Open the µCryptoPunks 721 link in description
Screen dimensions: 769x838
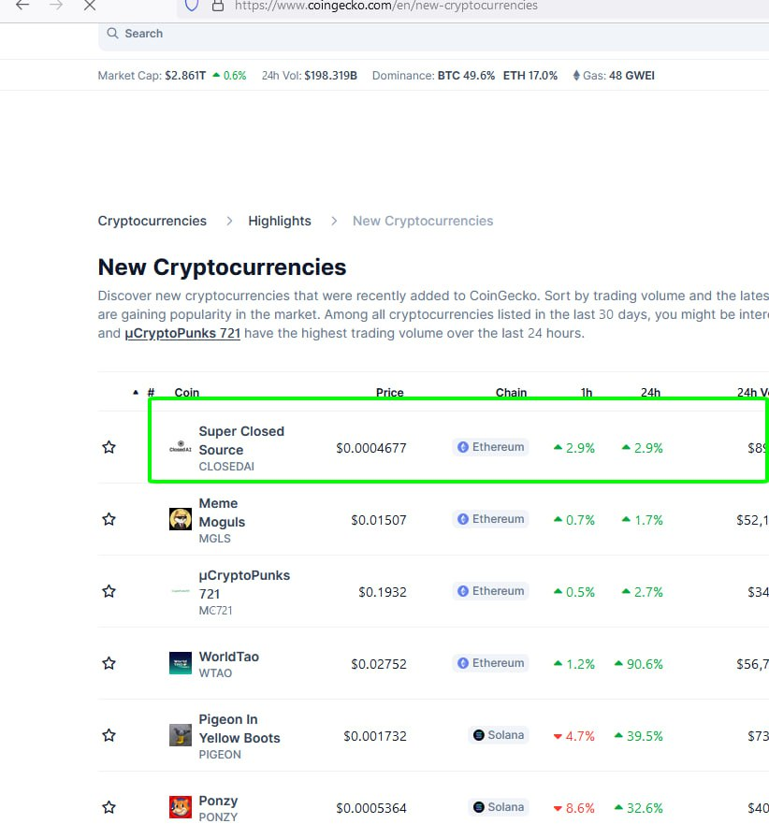(x=182, y=333)
